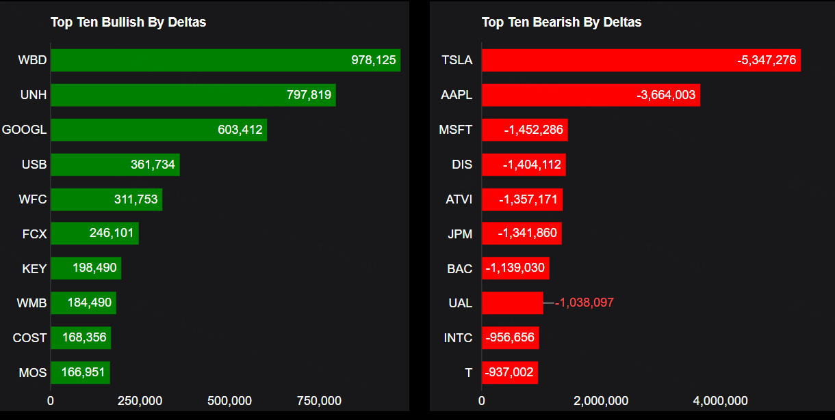The height and width of the screenshot is (420, 835).
Task: Select the COST green bar
Action: coord(81,338)
